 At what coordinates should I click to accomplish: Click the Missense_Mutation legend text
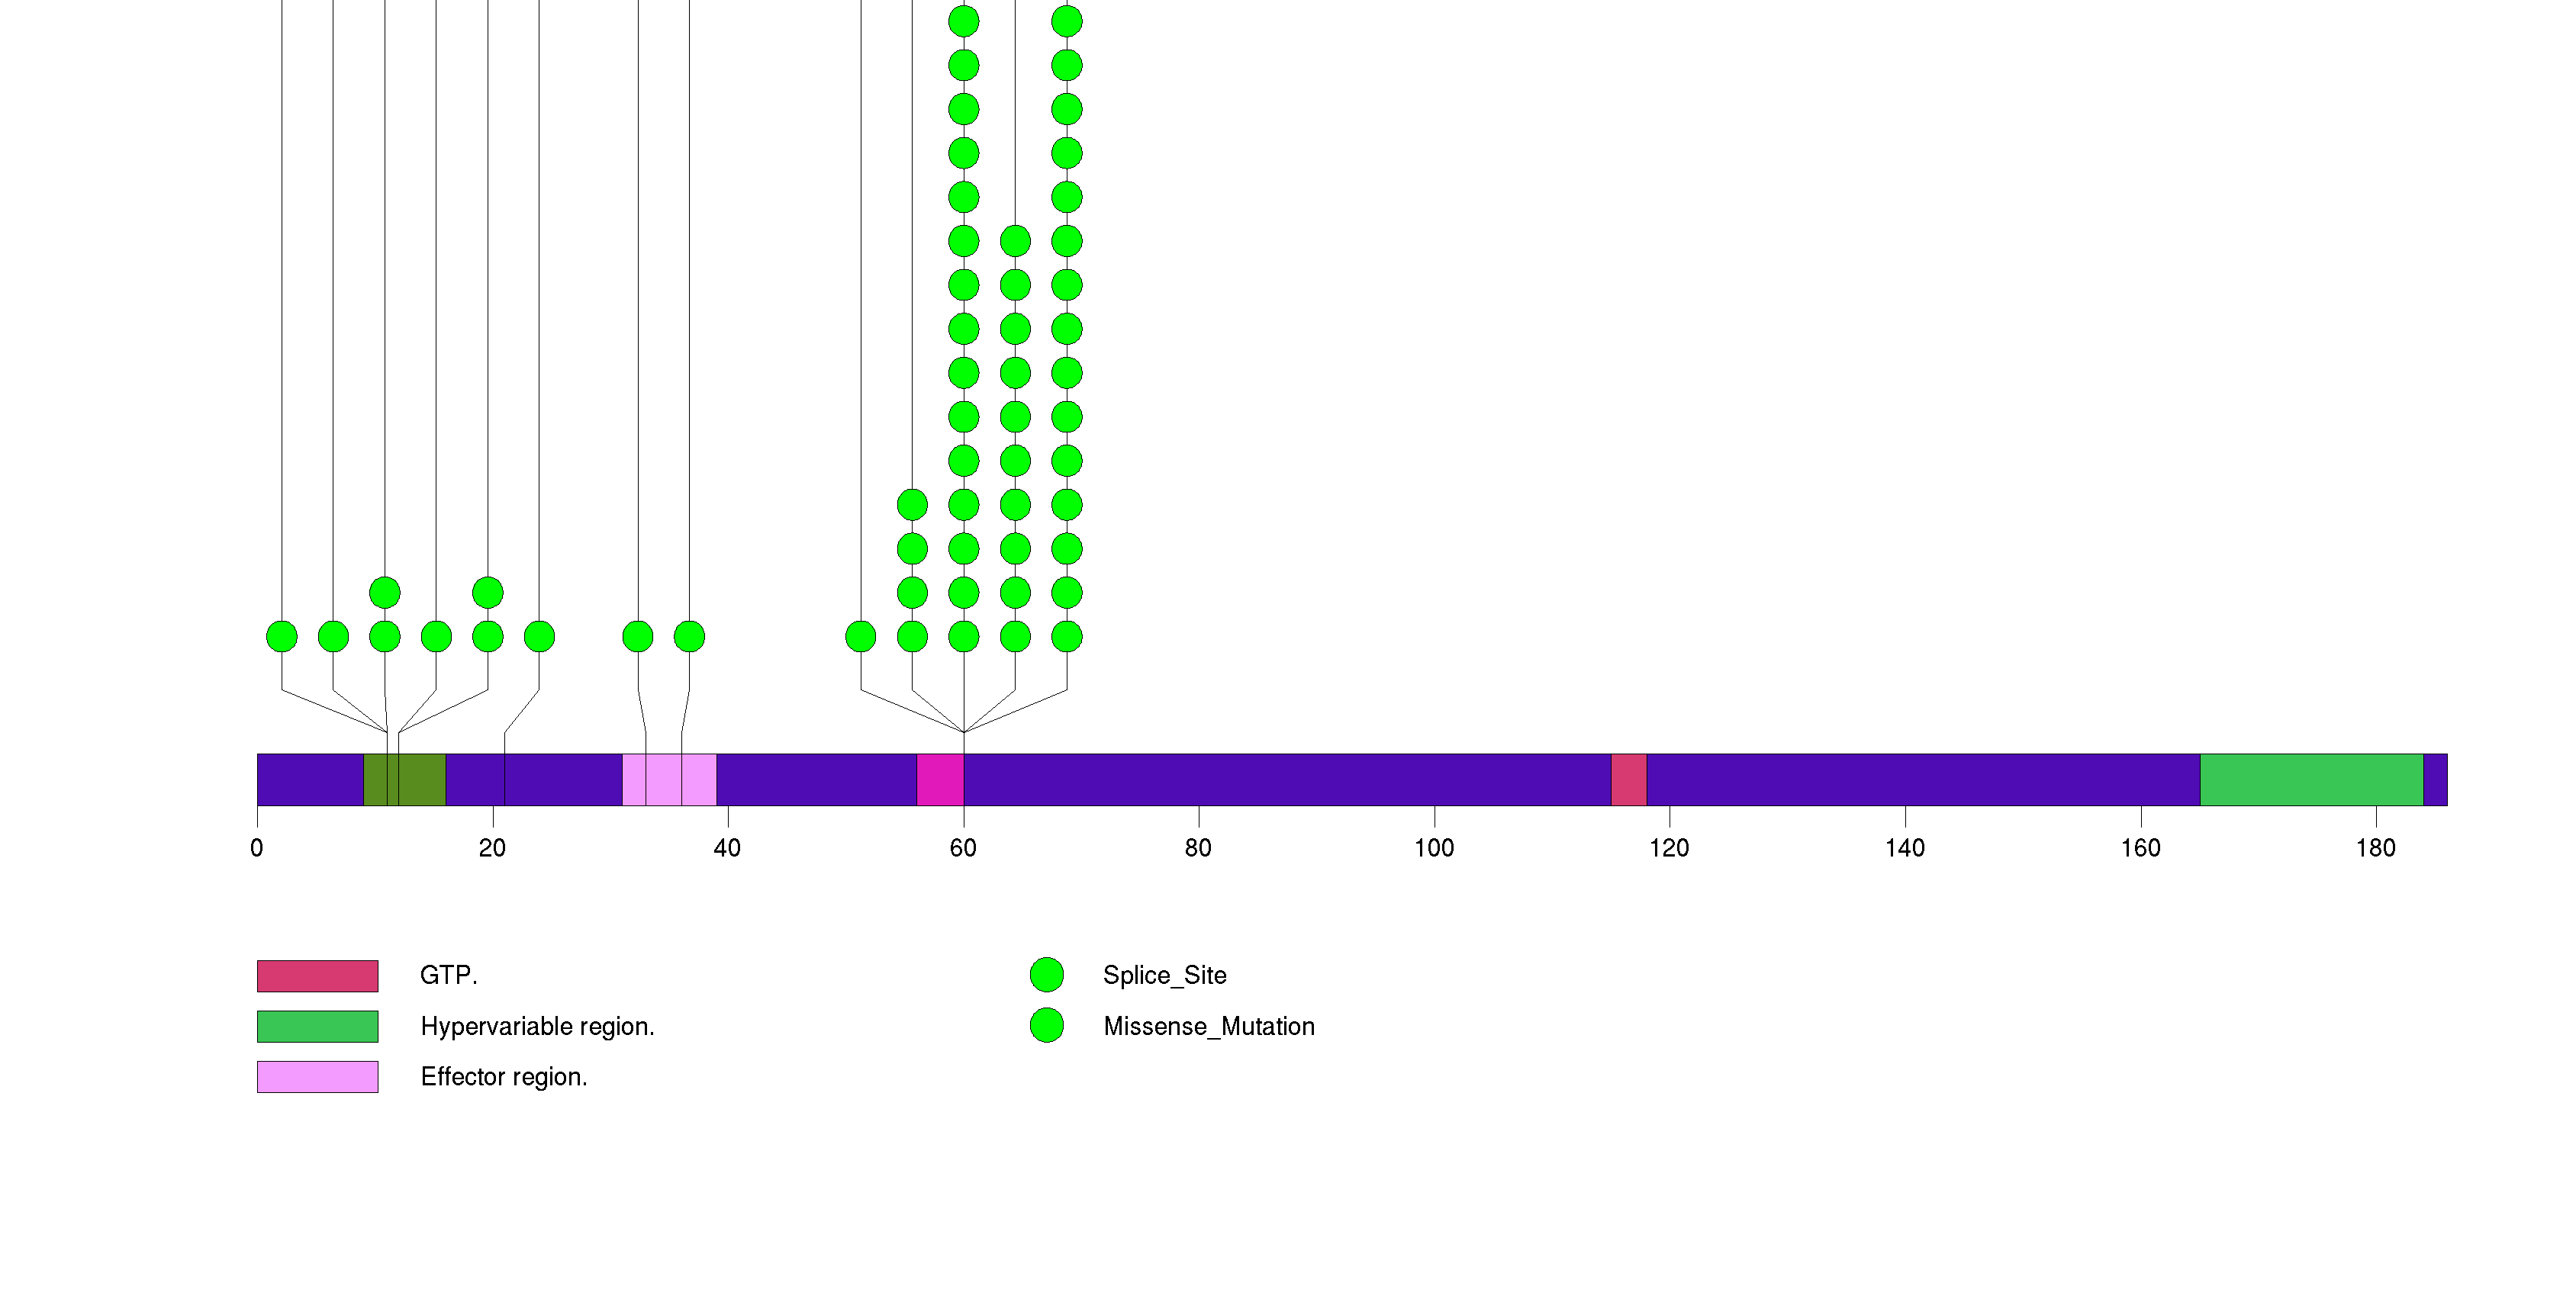[1208, 1026]
